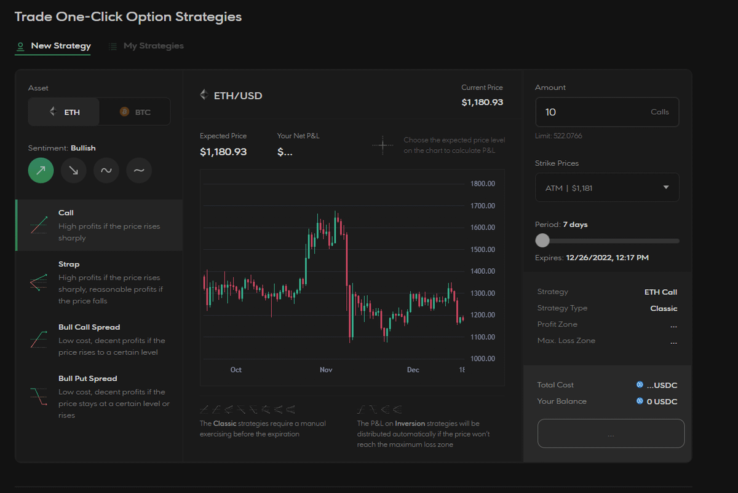Click the Bull Call Spread payoff icon

pos(38,340)
